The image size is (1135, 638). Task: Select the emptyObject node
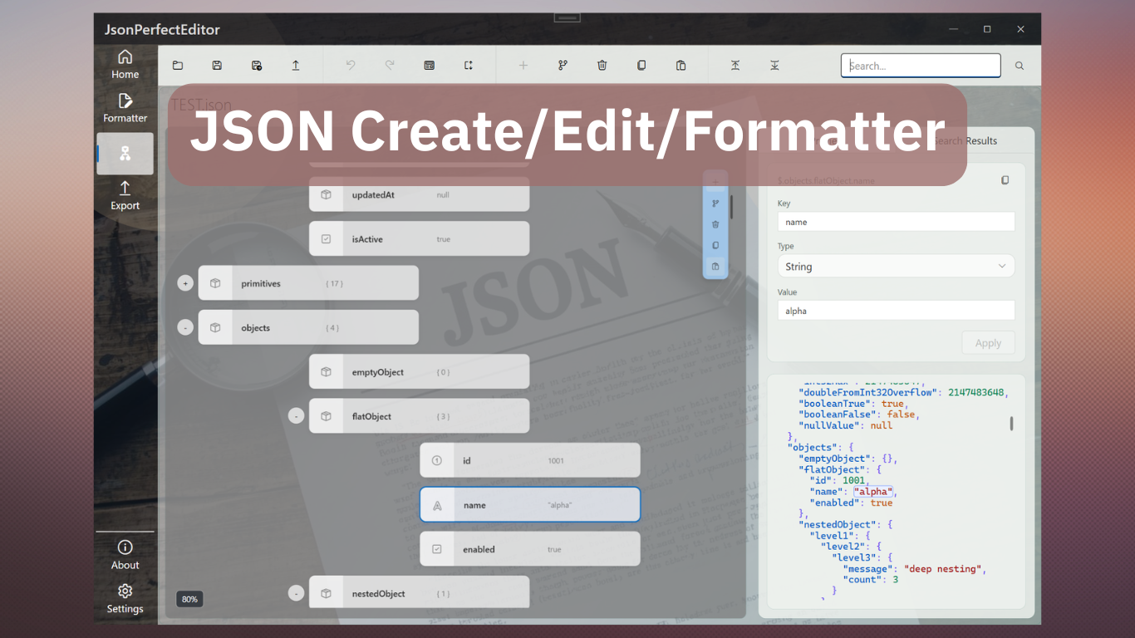tap(420, 372)
